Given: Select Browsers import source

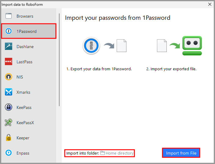Looking at the screenshot, I should [x=25, y=16].
